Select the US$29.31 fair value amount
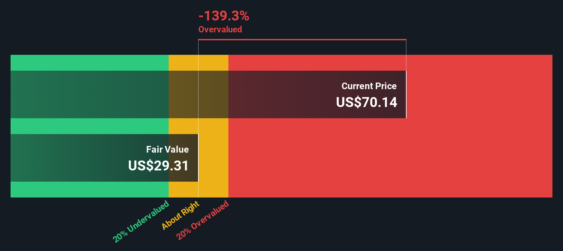This screenshot has height=251, width=563. pyautogui.click(x=158, y=166)
